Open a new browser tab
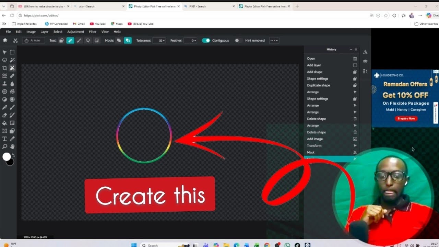 point(297,6)
